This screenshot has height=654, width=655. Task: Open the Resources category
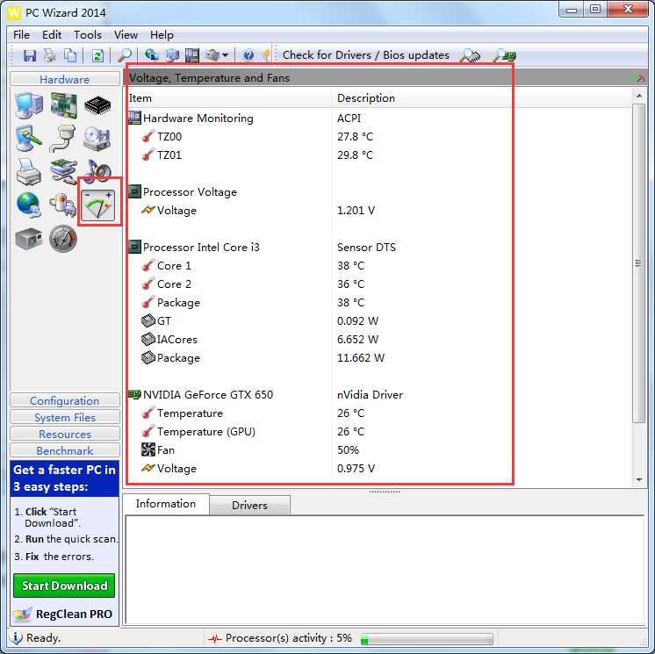[65, 434]
